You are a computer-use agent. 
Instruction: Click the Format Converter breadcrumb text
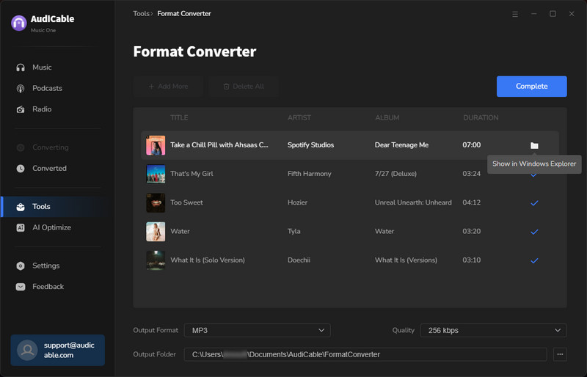(184, 14)
